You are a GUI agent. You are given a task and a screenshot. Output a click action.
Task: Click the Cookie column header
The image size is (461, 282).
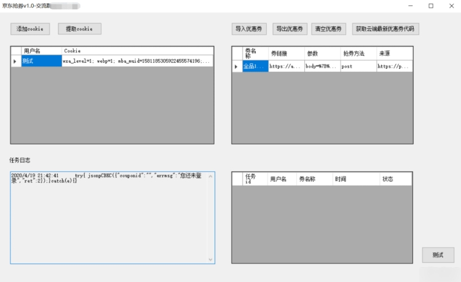pyautogui.click(x=136, y=51)
